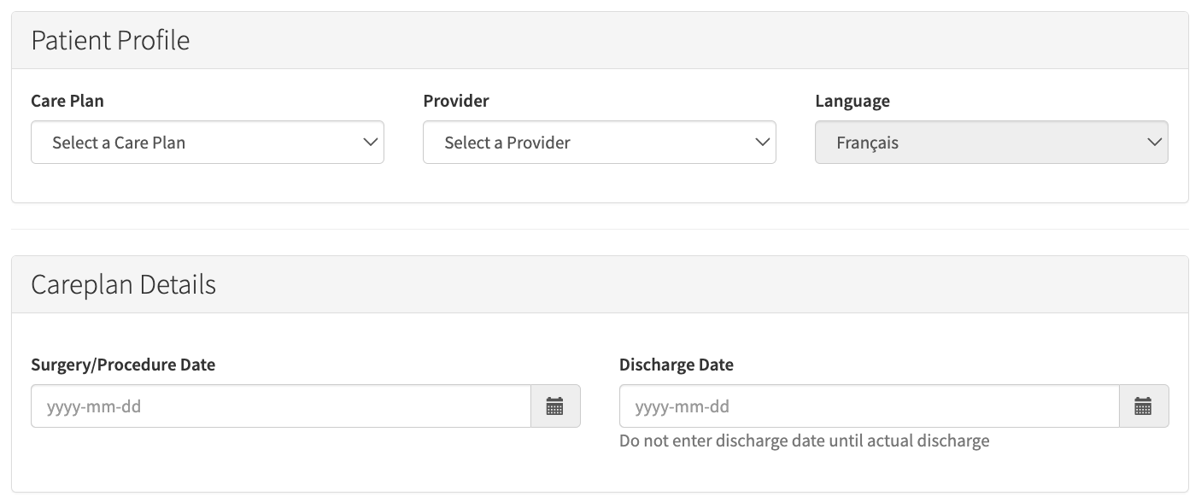Image resolution: width=1201 pixels, height=502 pixels.
Task: Open the Surgery/Procedure Date calendar picker
Action: (x=555, y=406)
